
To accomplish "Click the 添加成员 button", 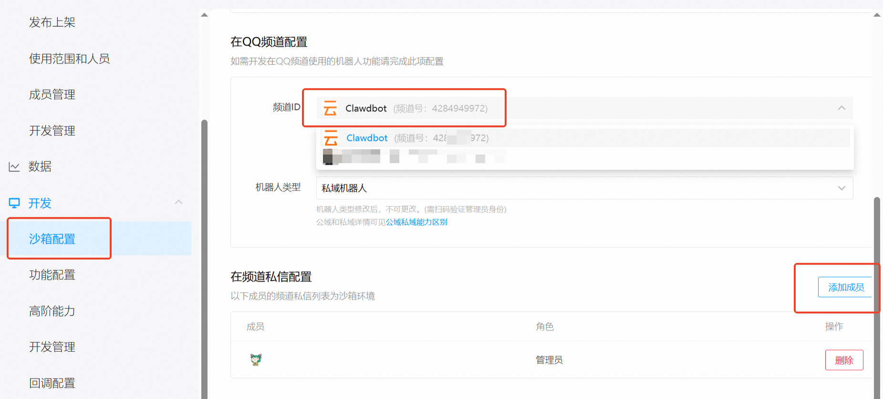I will coord(845,287).
